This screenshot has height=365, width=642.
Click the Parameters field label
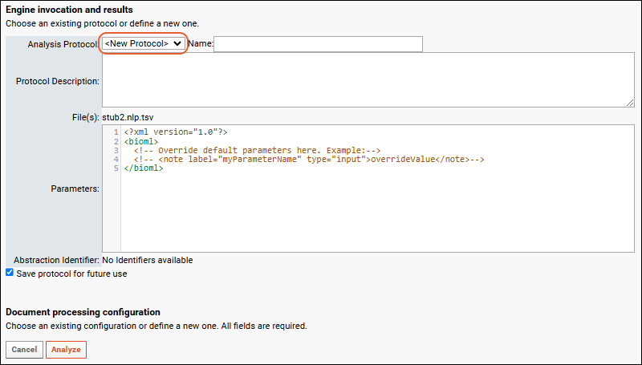(x=74, y=189)
